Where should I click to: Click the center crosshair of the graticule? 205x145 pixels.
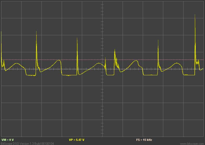point(102,69)
